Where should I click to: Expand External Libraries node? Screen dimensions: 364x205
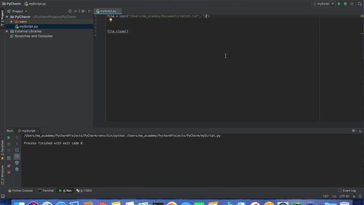click(x=7, y=31)
